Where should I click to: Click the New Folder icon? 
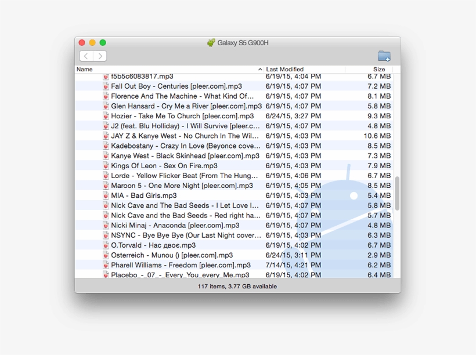[x=384, y=56]
